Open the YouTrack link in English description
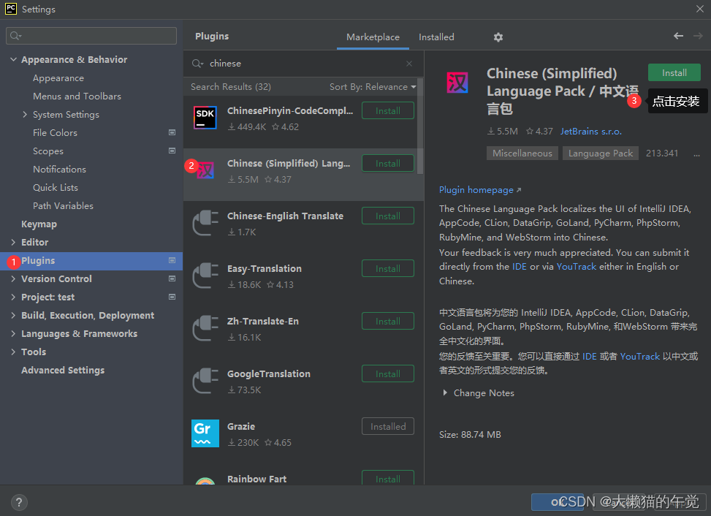The image size is (711, 516). tap(576, 267)
